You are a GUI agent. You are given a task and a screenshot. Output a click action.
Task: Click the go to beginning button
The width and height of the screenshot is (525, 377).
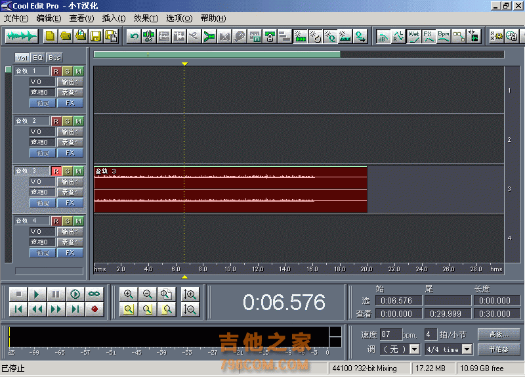coord(18,309)
